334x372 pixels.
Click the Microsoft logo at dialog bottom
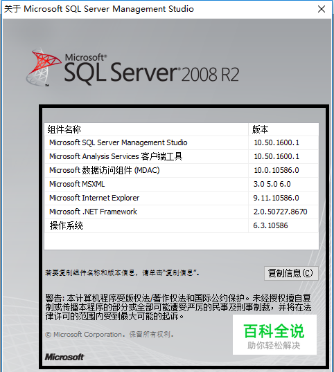(64, 357)
